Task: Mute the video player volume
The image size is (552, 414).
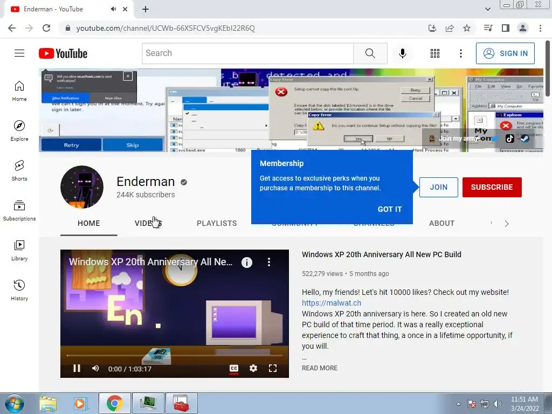Action: (95, 368)
